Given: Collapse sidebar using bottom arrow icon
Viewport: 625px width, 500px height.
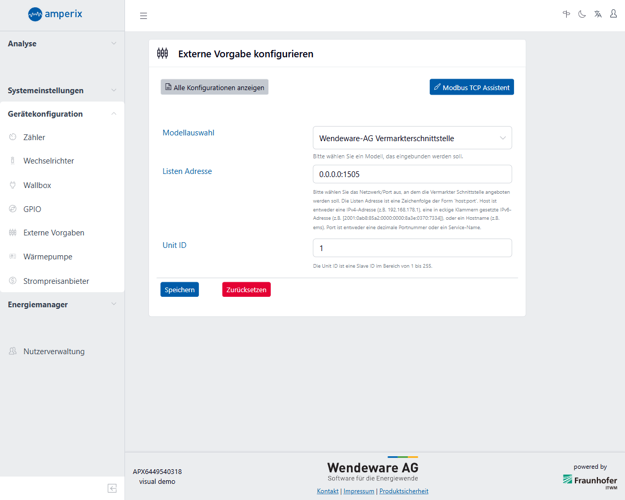Looking at the screenshot, I should (x=112, y=488).
